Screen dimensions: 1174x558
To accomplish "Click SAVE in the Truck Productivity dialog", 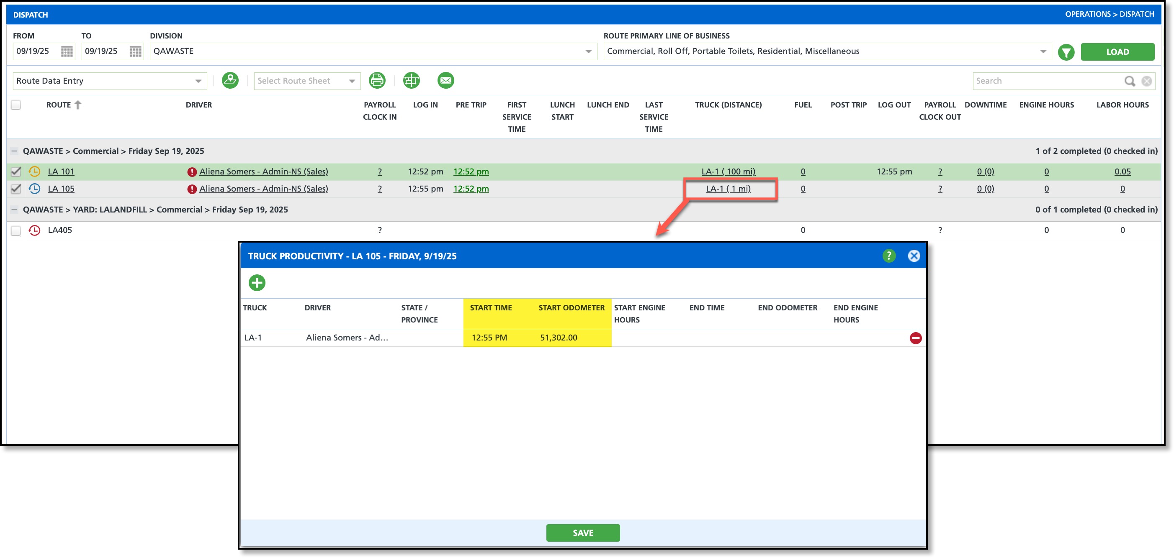I will [582, 532].
